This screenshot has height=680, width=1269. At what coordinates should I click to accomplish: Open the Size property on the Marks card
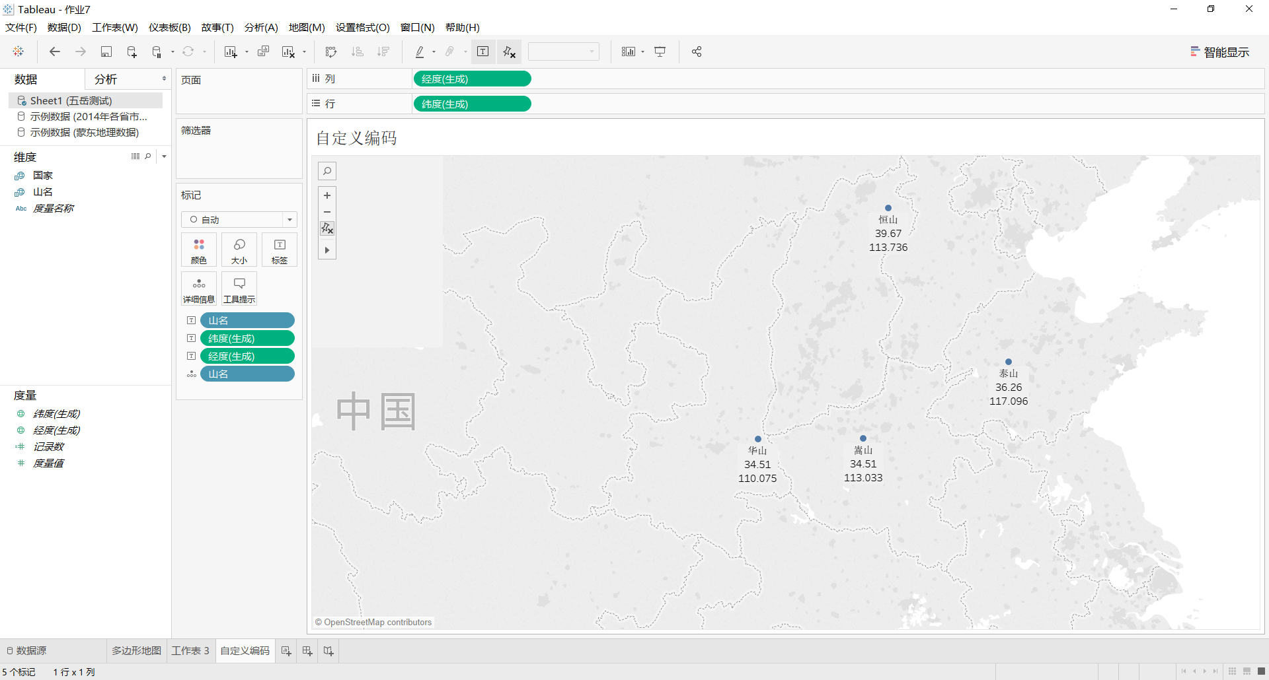[x=239, y=250]
